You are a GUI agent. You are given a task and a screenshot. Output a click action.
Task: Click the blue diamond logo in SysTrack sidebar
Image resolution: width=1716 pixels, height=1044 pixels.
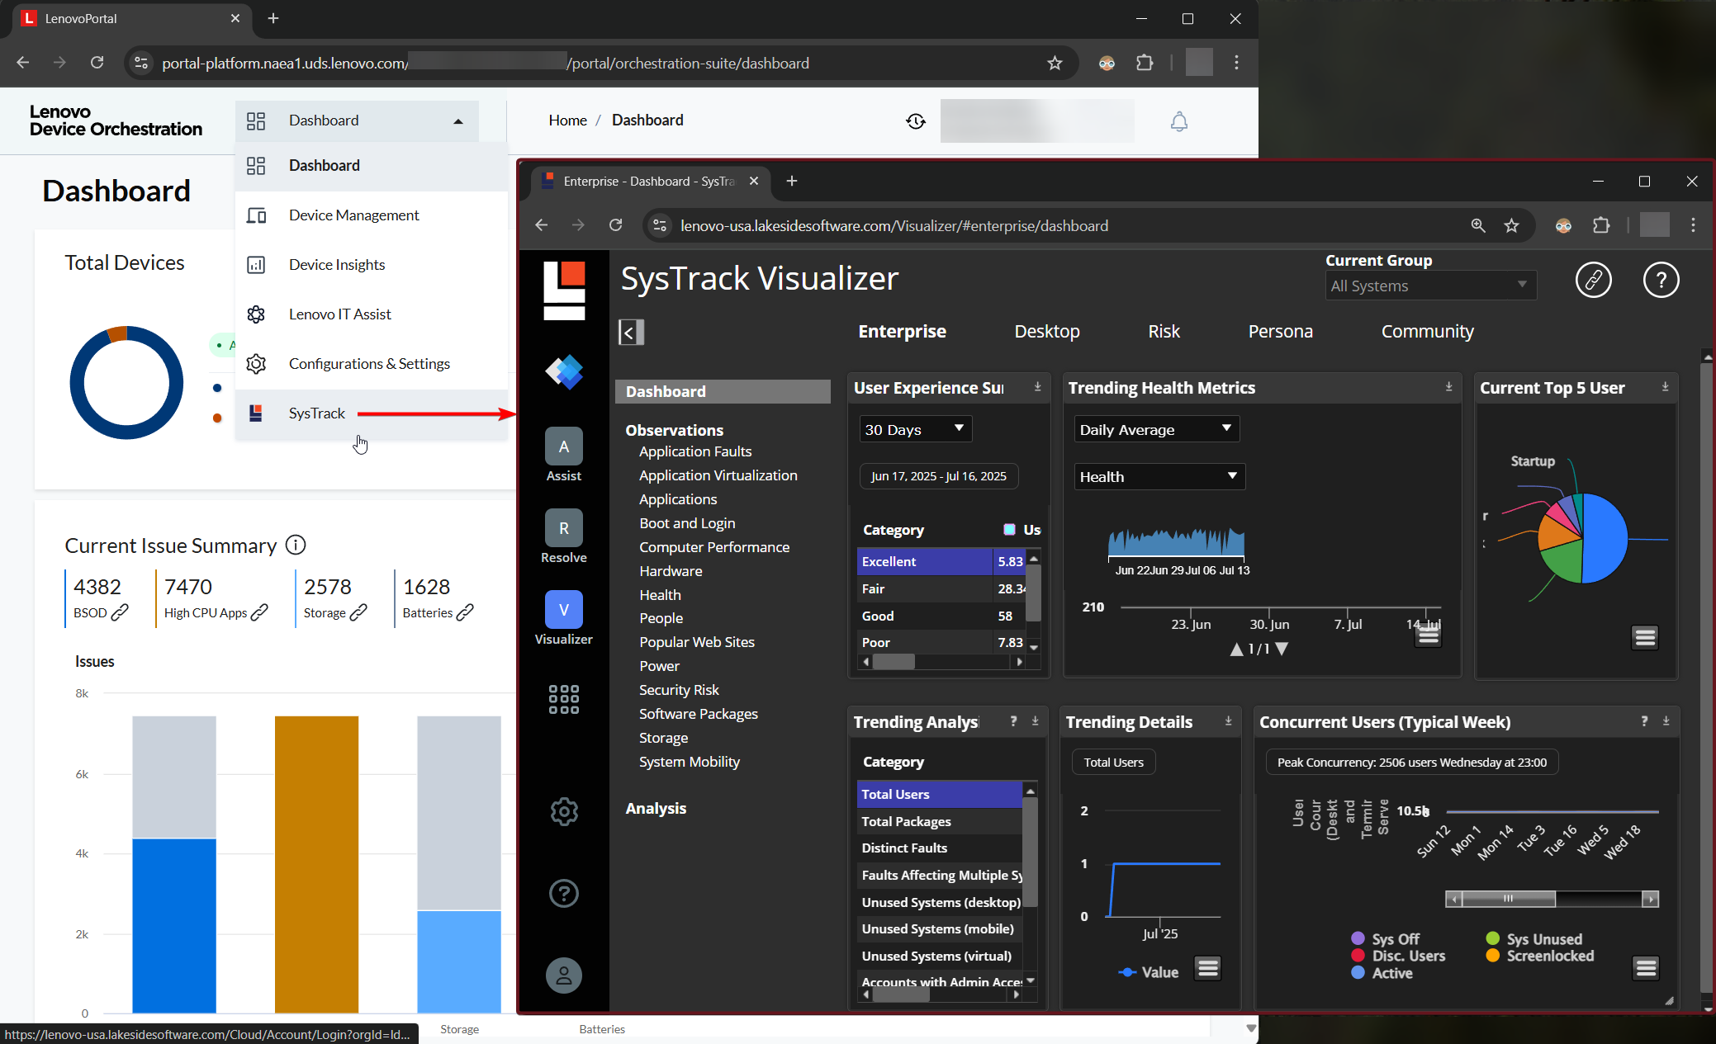[564, 372]
